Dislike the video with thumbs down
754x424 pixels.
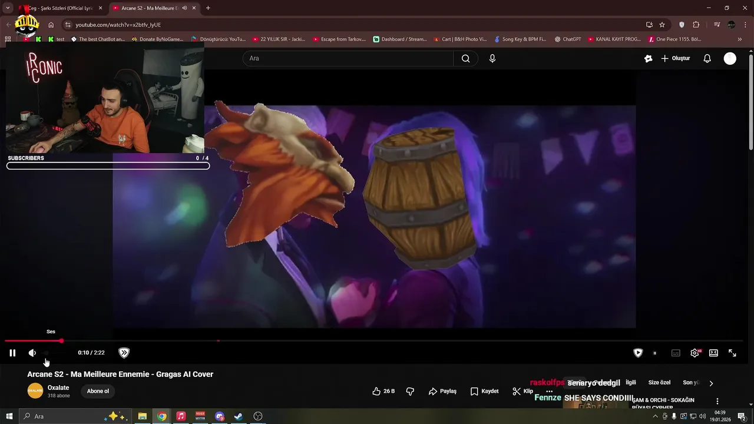point(411,391)
